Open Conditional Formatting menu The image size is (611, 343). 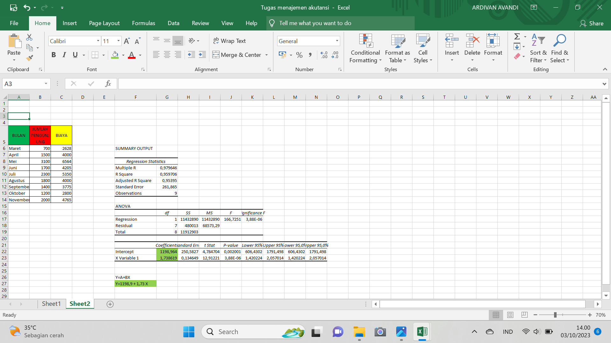pos(365,48)
